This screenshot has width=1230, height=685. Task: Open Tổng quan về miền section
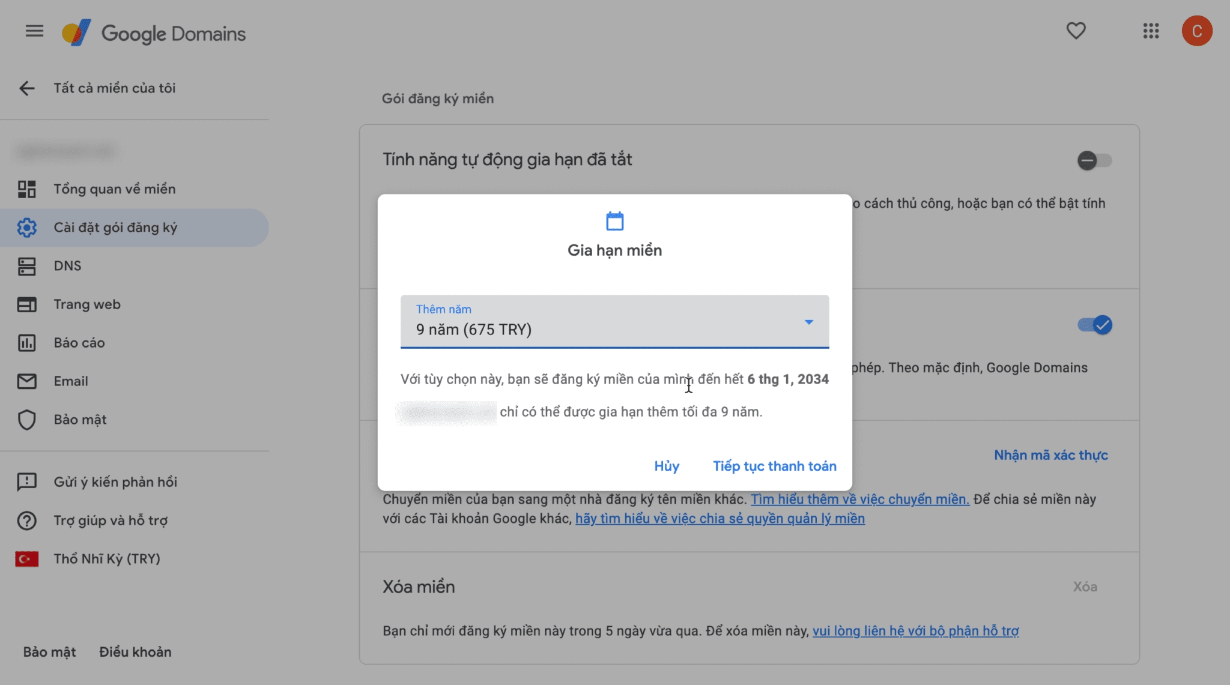(114, 189)
